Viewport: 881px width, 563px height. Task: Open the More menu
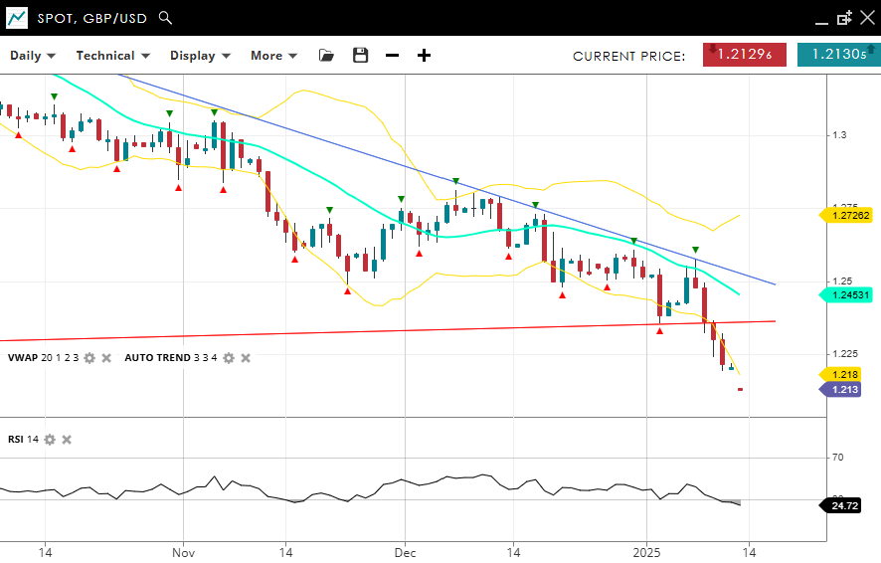(x=273, y=56)
